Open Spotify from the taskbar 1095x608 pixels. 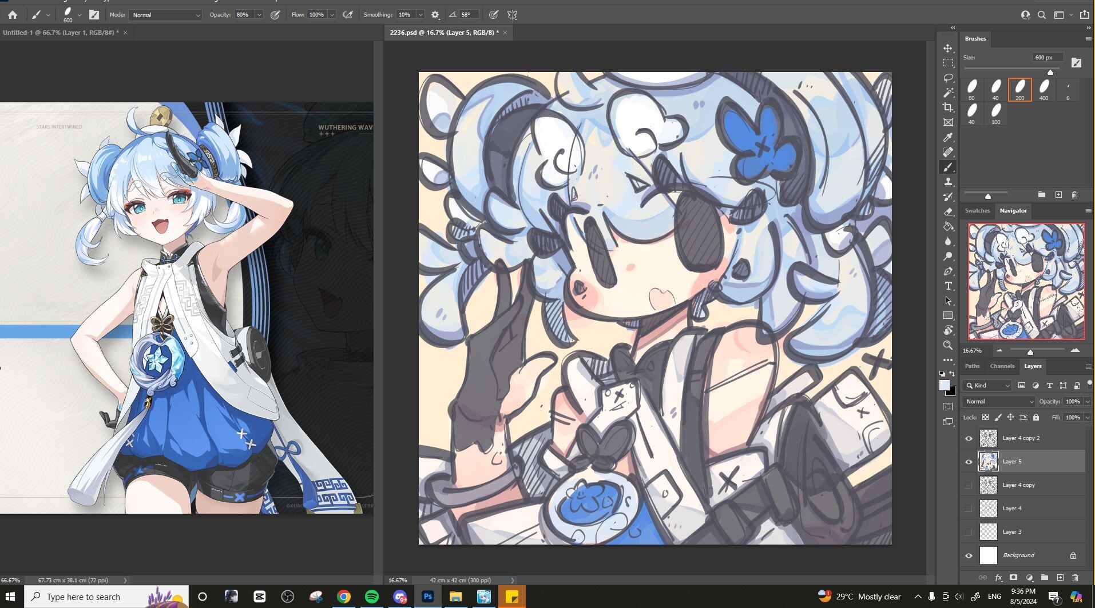(372, 597)
